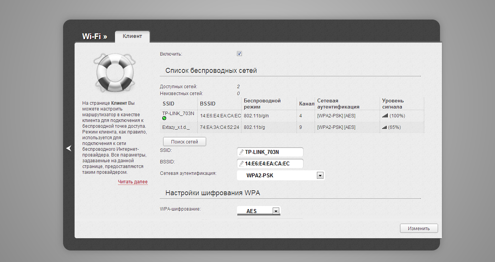Open the Читать далее link
This screenshot has height=262, width=495.
coord(133,182)
